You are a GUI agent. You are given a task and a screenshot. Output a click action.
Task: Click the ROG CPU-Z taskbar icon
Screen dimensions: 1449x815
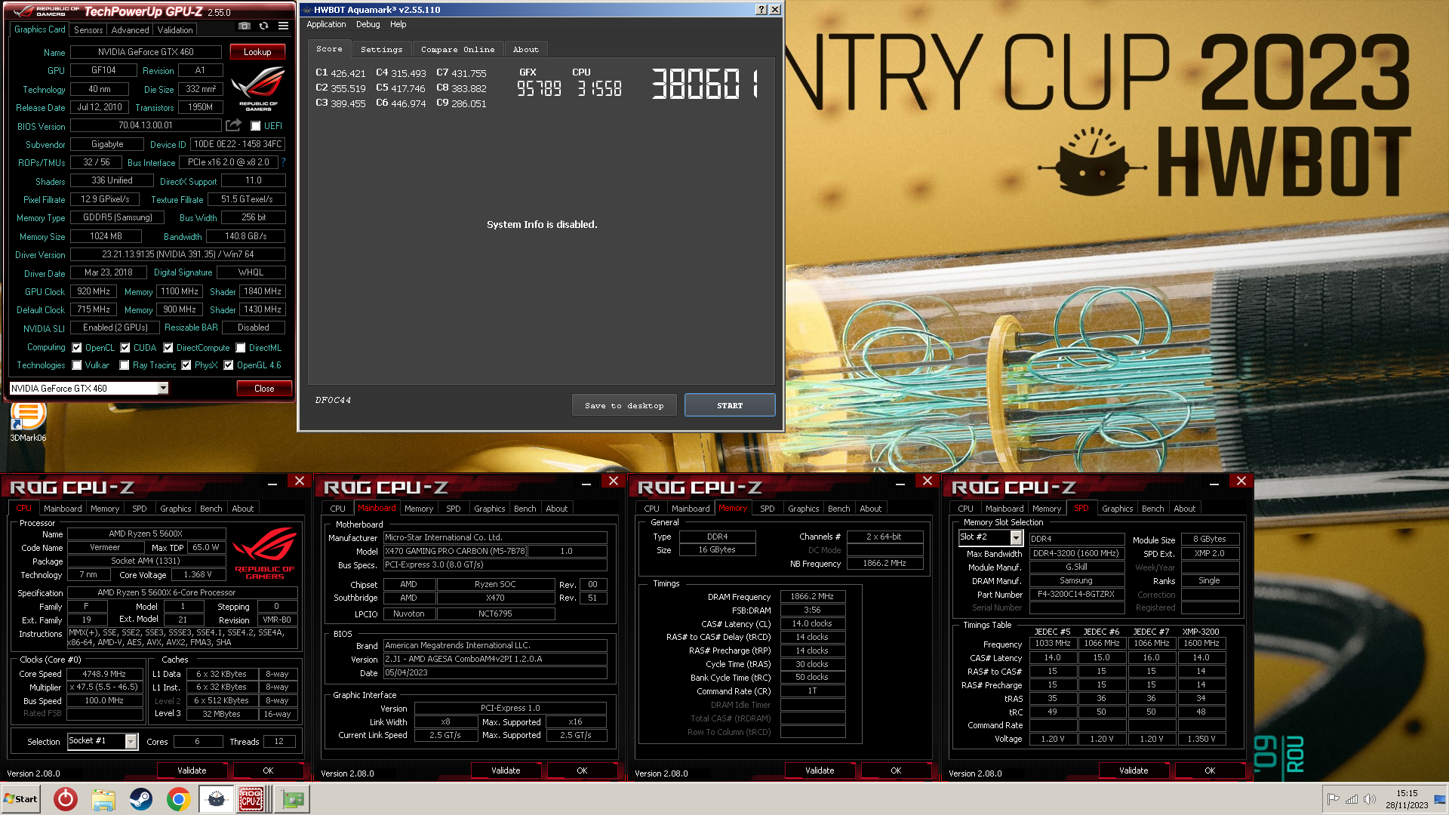tap(251, 799)
